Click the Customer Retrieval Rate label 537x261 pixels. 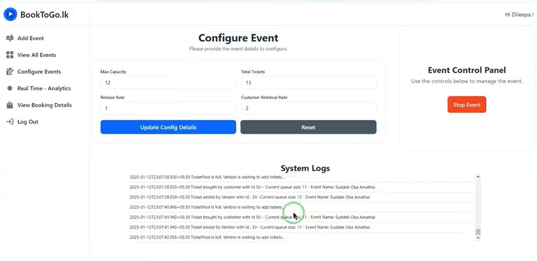pos(264,97)
